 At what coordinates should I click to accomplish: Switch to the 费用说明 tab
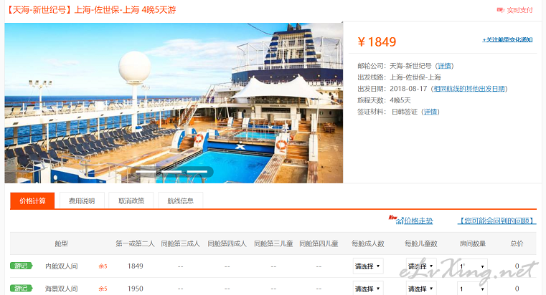(x=82, y=200)
